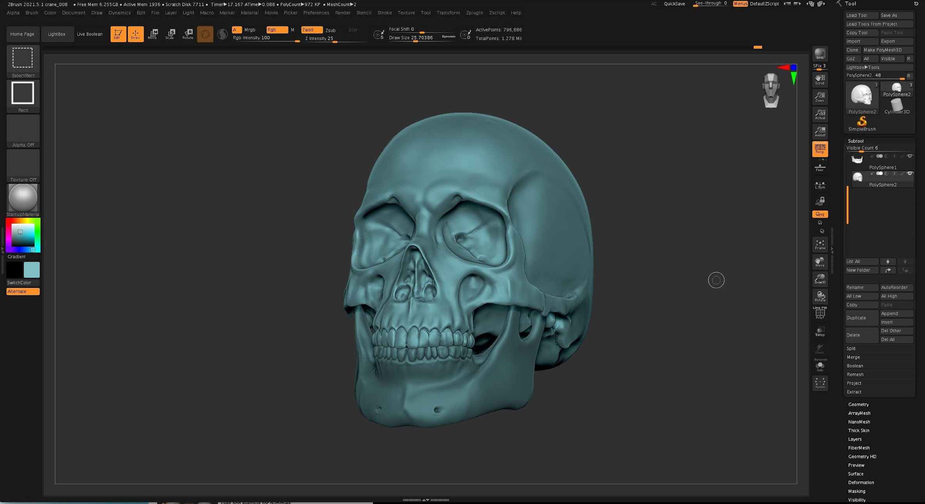Toggle Persp perspective view

820,149
